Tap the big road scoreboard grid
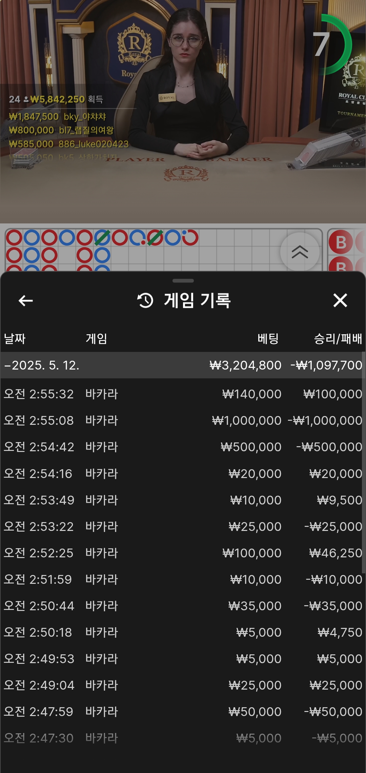The width and height of the screenshot is (366, 773). tap(164, 250)
